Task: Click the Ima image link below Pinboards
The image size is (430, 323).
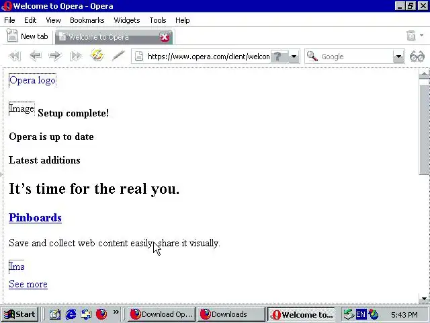Action: coord(16,266)
